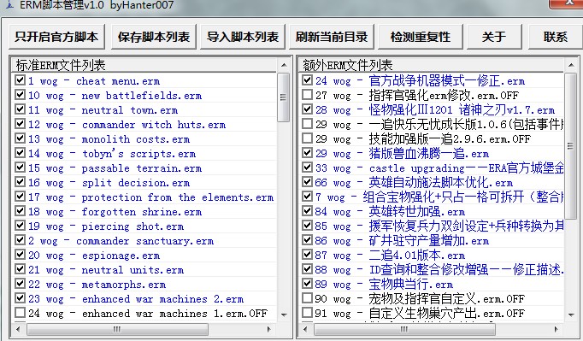Click the 检测重复性 button
The image size is (583, 341).
coord(420,37)
